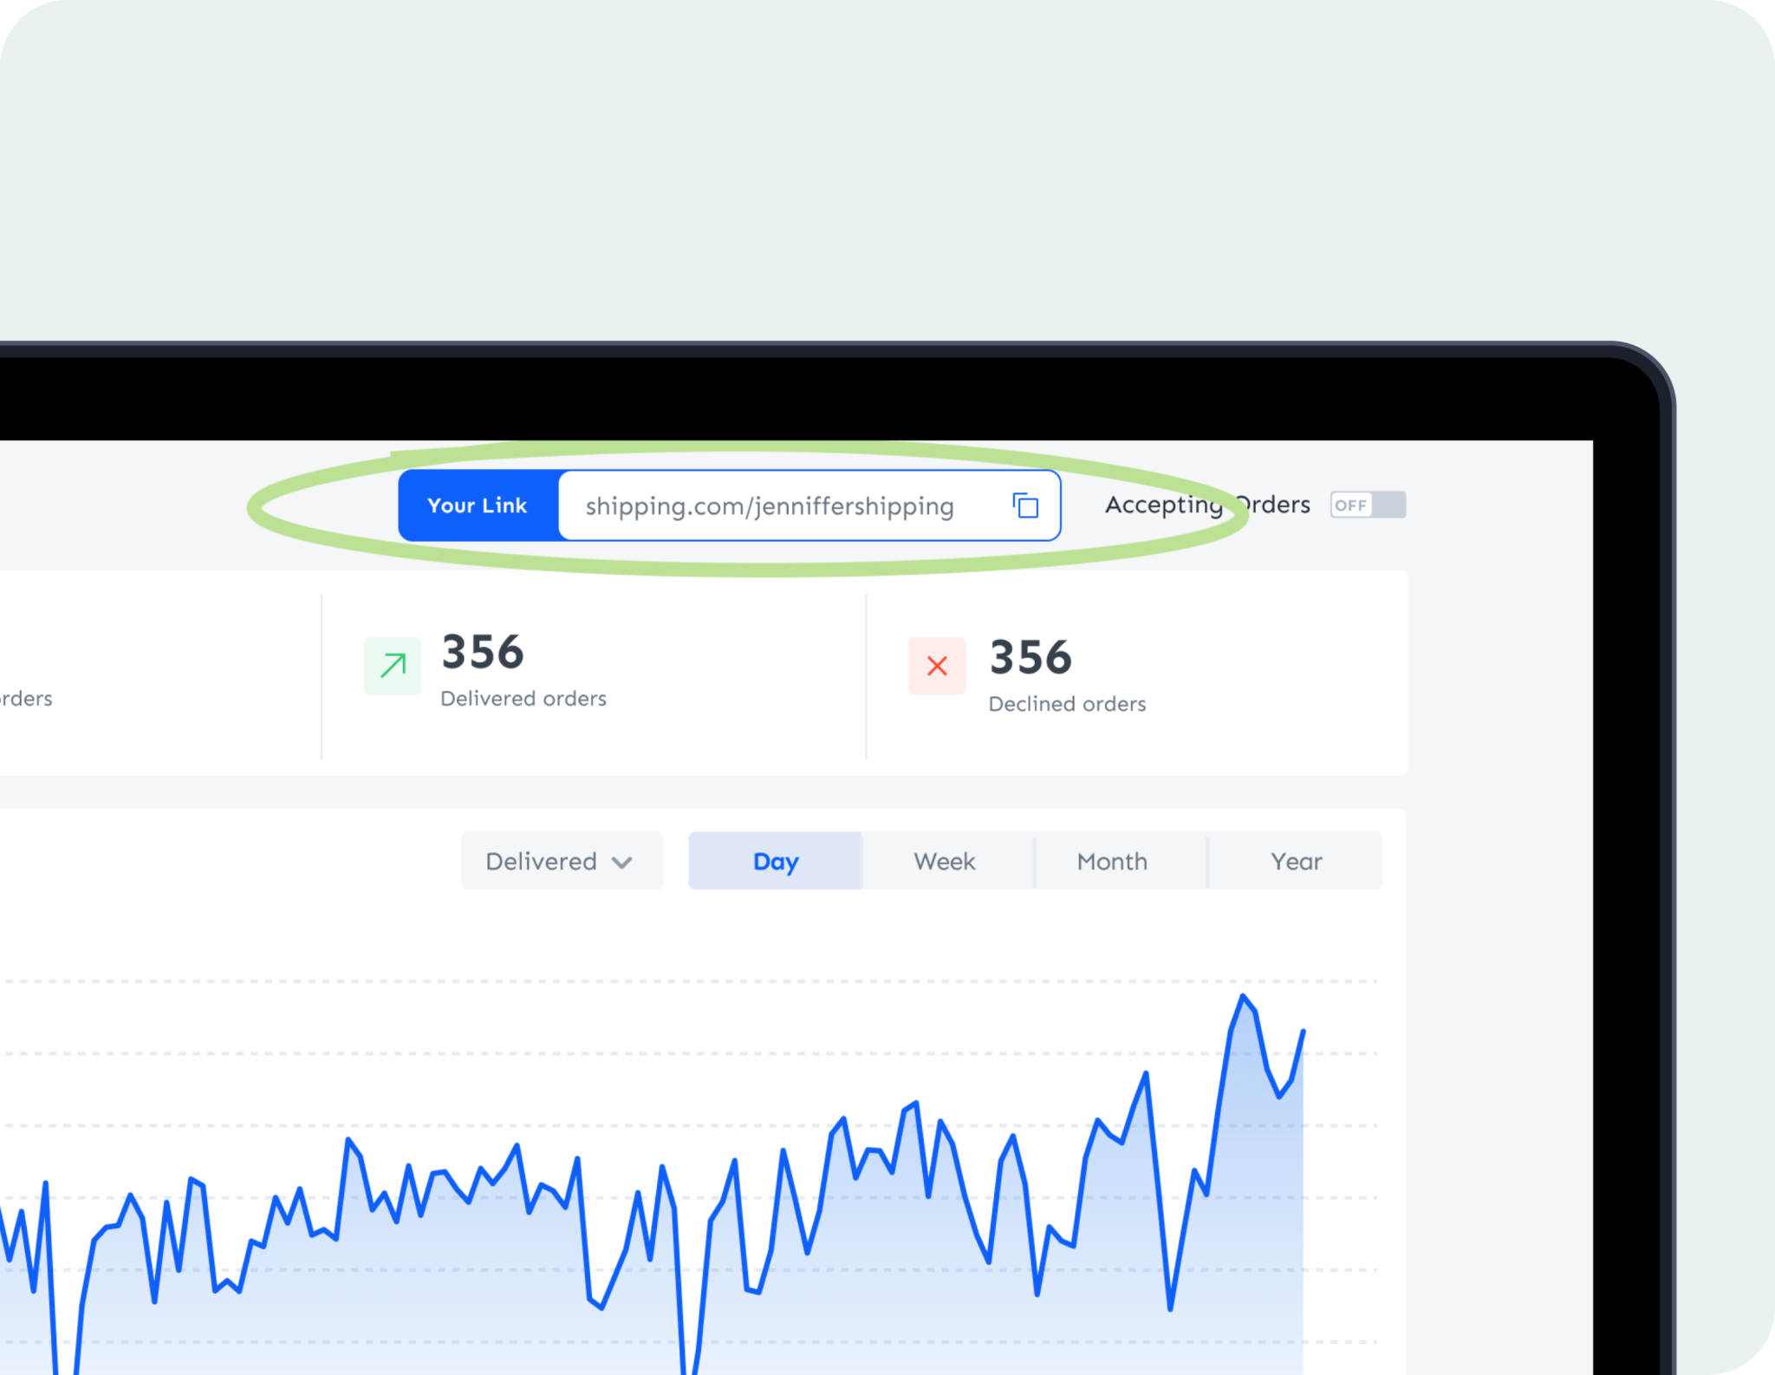Click the highest peak on the chart

point(1243,996)
